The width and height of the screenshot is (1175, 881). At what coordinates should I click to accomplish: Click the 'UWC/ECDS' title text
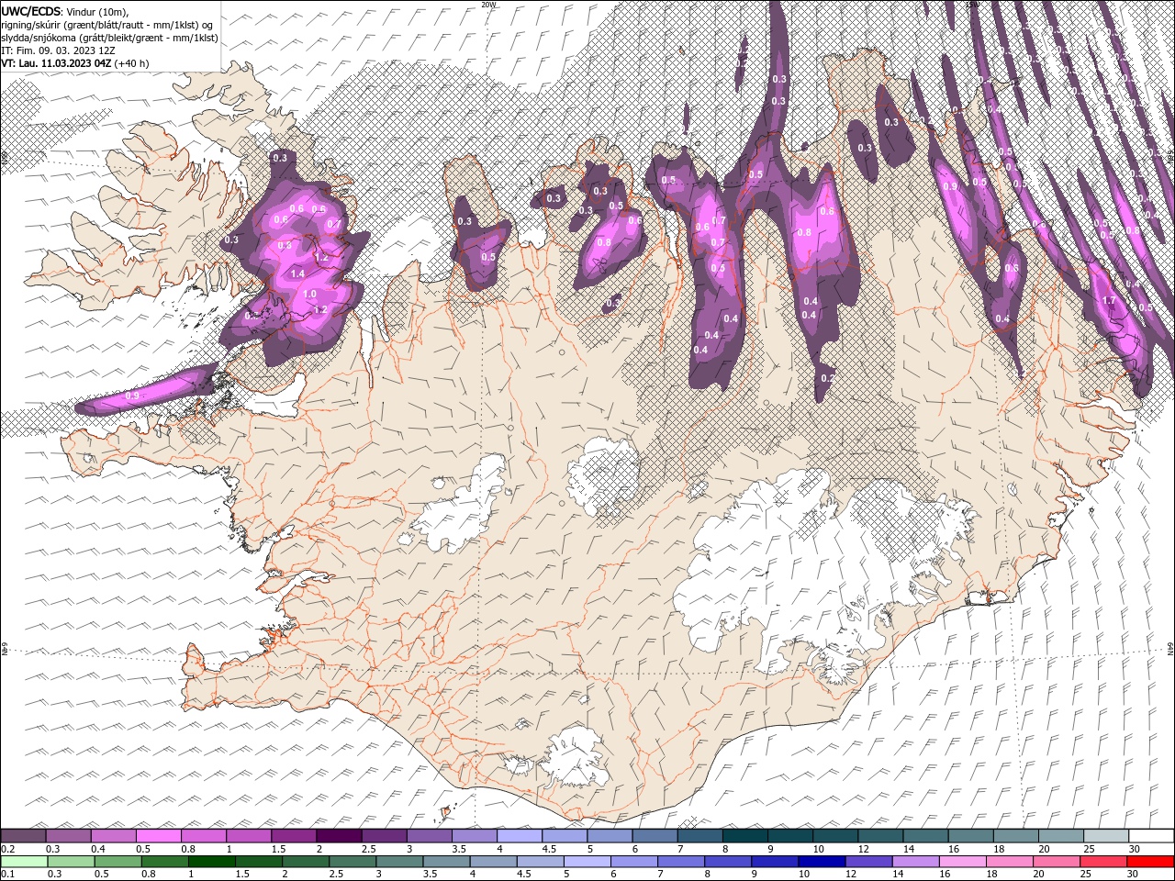coord(32,11)
